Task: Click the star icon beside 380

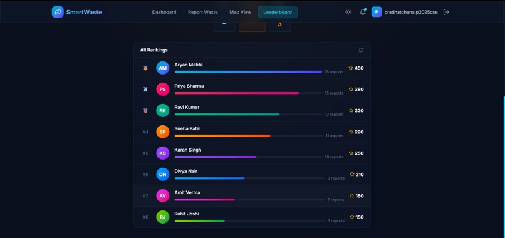Action: click(351, 89)
